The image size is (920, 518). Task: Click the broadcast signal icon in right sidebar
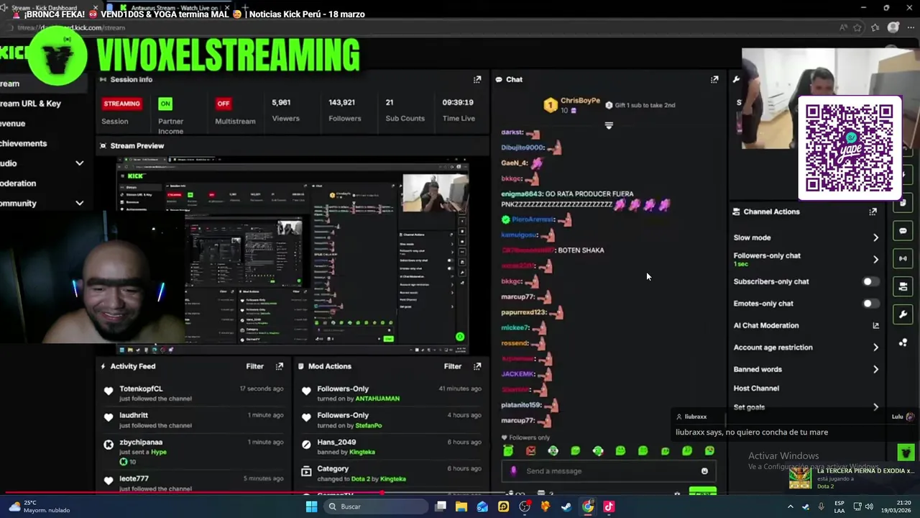click(903, 258)
